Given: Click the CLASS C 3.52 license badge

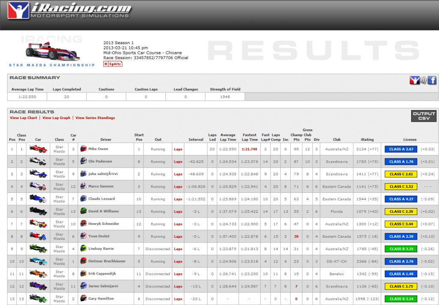Looking at the screenshot, I should pos(401,187).
